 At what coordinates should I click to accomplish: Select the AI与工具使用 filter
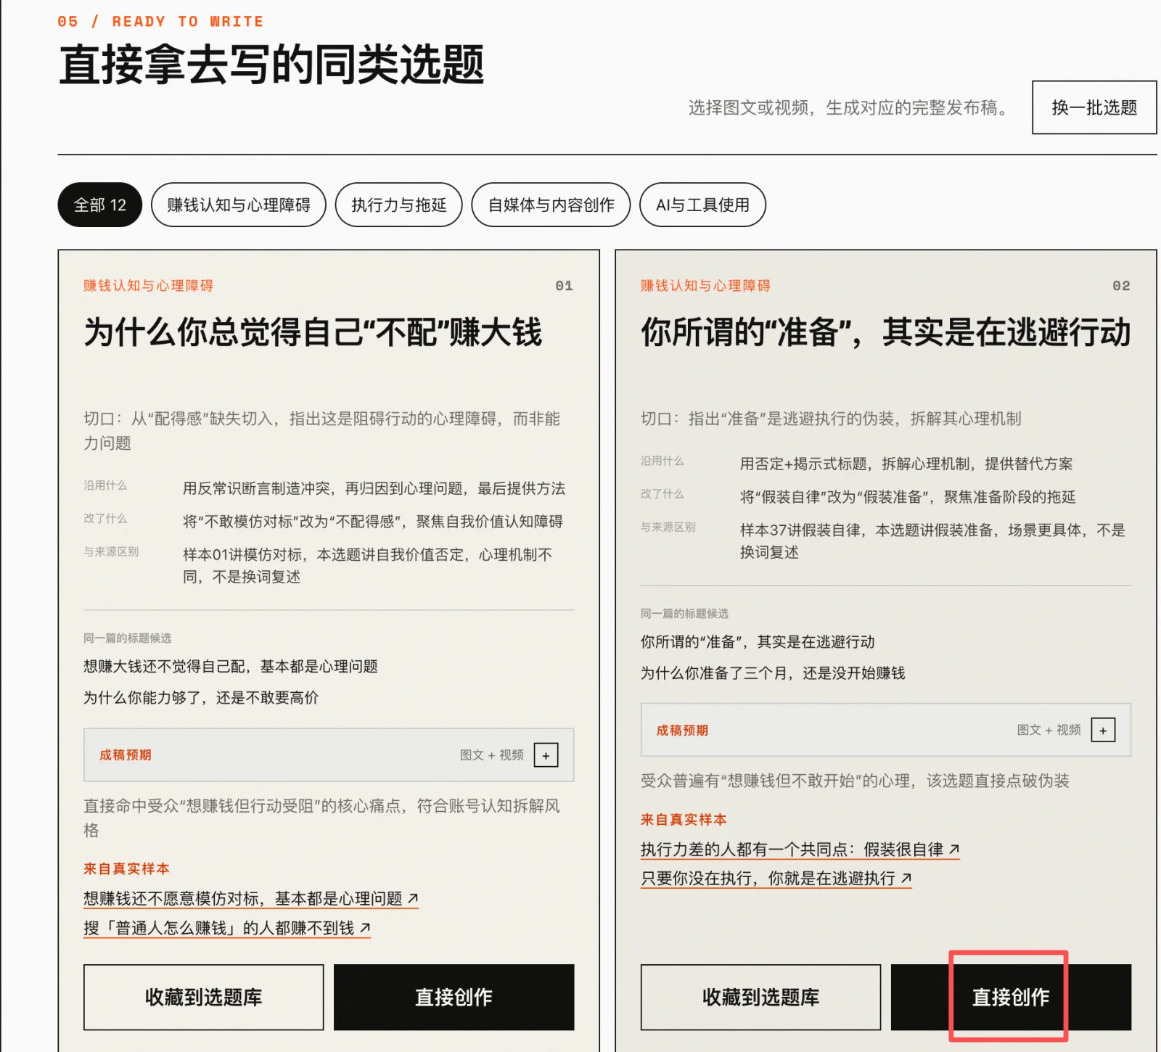tap(702, 205)
